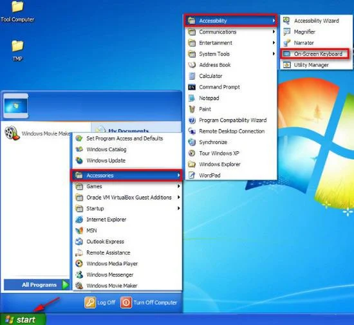
Task: Start Narrator via its icon
Action: (x=286, y=42)
